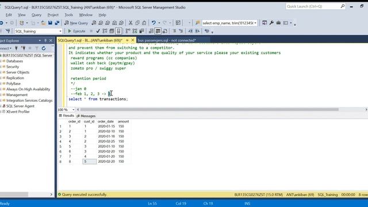Click the Undo arrow icon
Image resolution: width=368 pixels, height=207 pixels.
tap(154, 23)
